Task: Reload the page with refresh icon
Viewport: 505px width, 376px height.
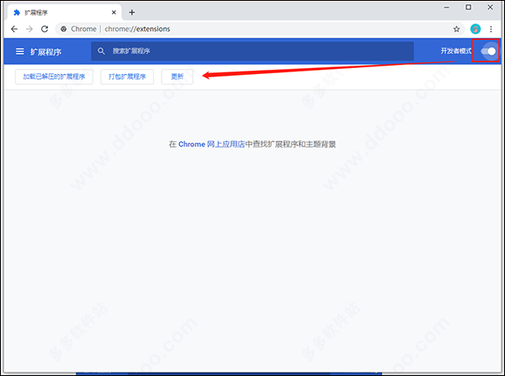Action: [45, 29]
